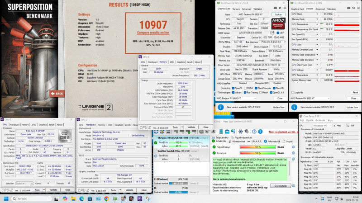Select the SanDisk Sandisk Ultra disk entry
The height and width of the screenshot is (203, 362).
[181, 155]
